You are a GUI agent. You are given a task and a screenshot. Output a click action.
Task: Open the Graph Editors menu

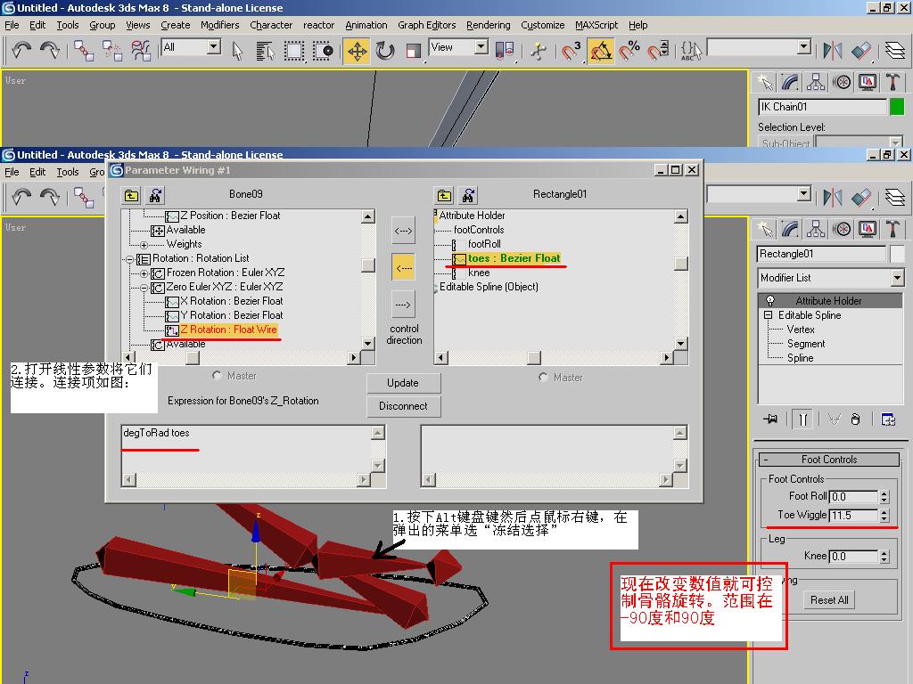[426, 25]
